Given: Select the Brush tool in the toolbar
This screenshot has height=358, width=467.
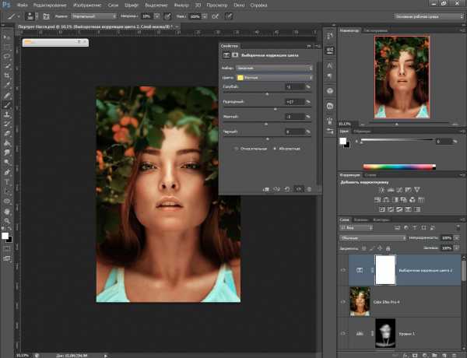Looking at the screenshot, I should pyautogui.click(x=6, y=104).
